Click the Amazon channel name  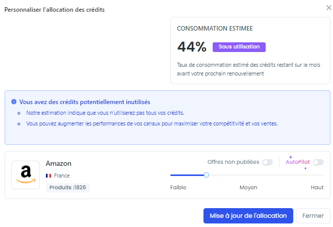pos(59,164)
